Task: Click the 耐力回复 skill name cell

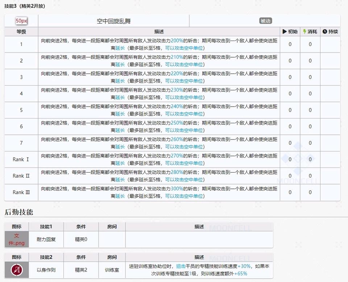Action: 46,239
